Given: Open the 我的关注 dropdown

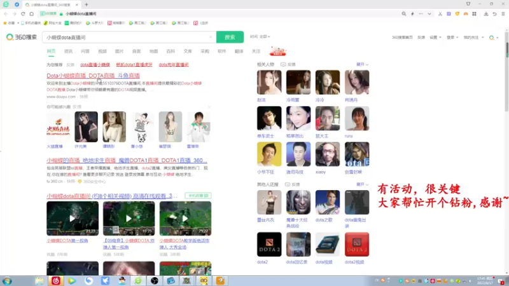Looking at the screenshot, I should click(x=473, y=37).
